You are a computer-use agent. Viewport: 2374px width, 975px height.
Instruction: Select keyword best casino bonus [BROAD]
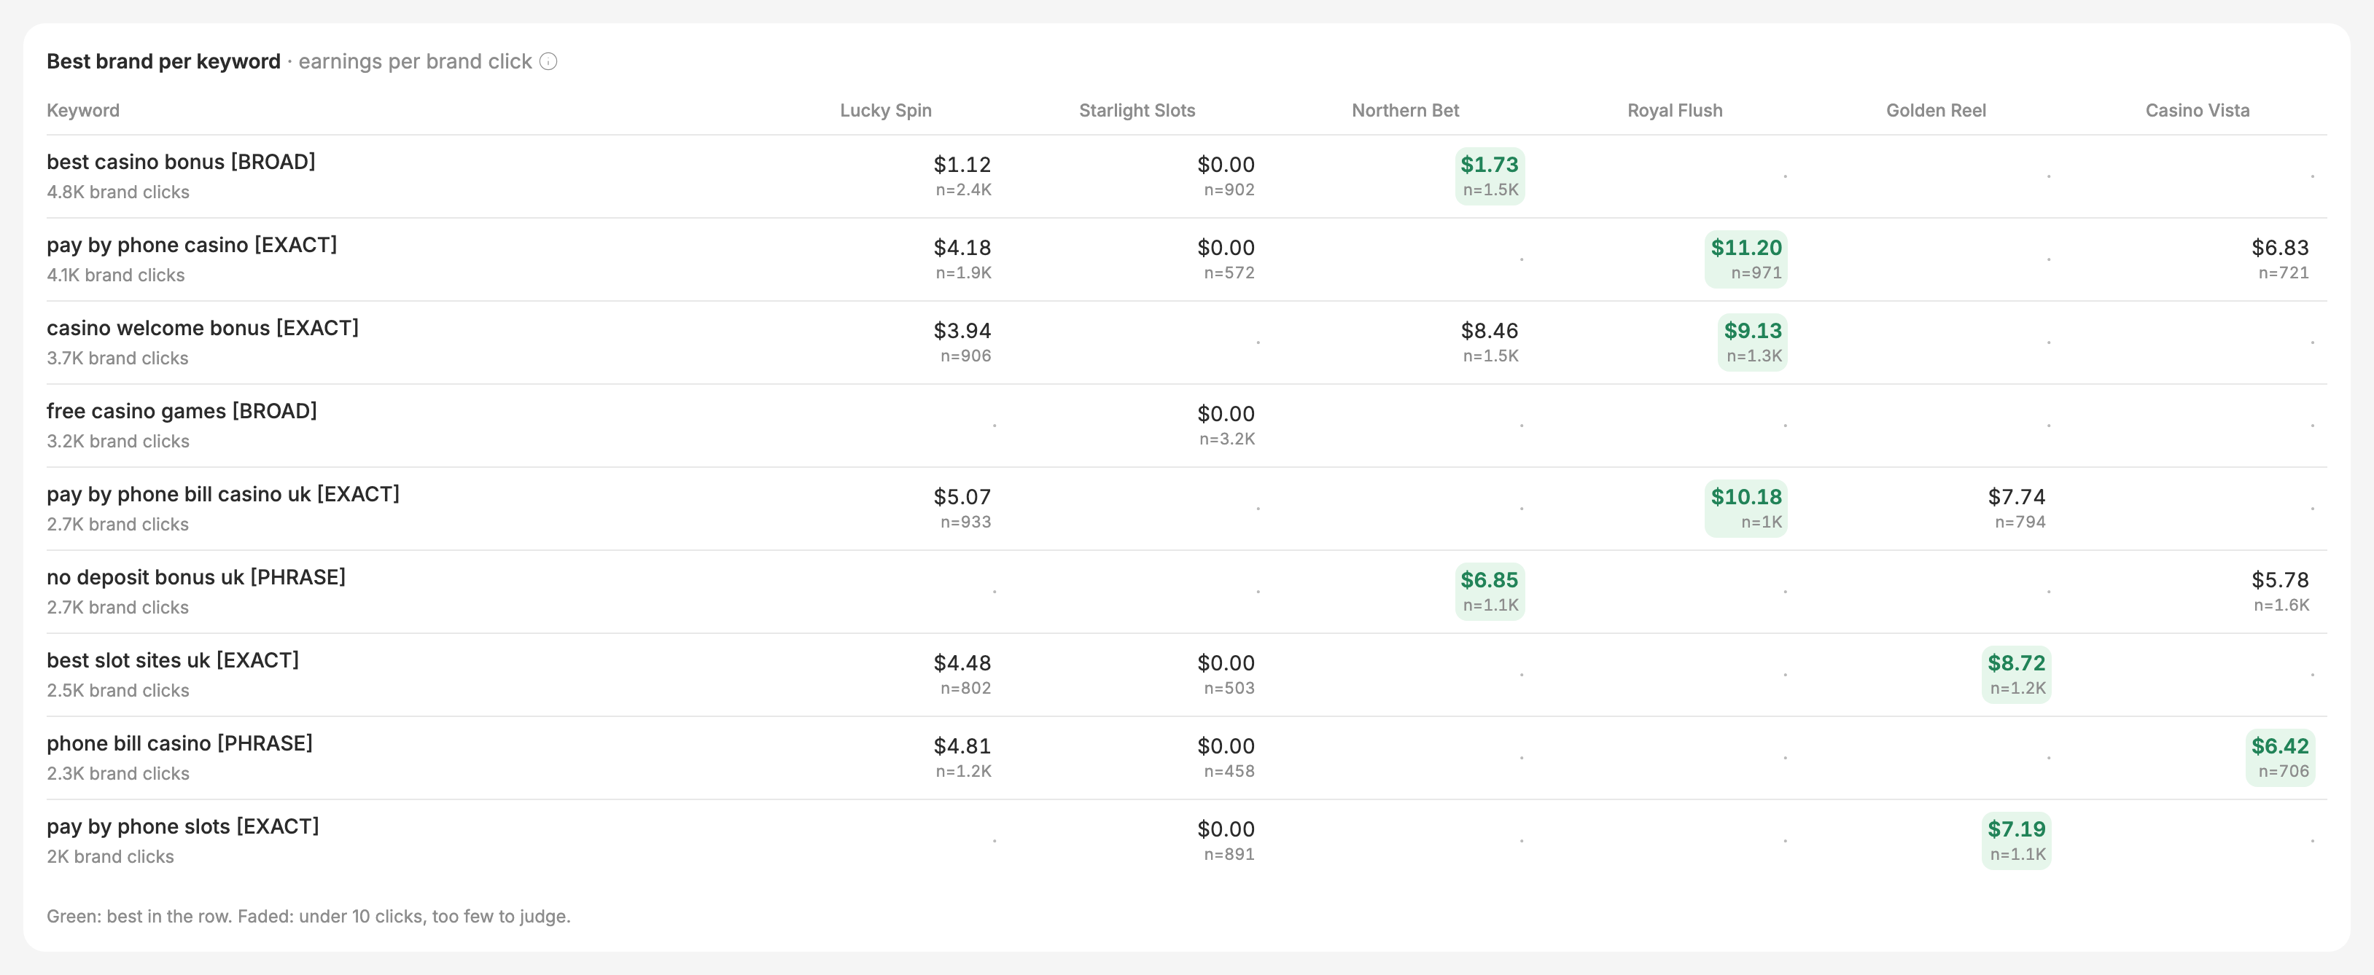point(182,162)
